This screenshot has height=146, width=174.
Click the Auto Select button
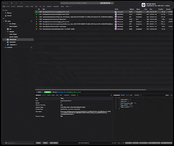coord(54,143)
